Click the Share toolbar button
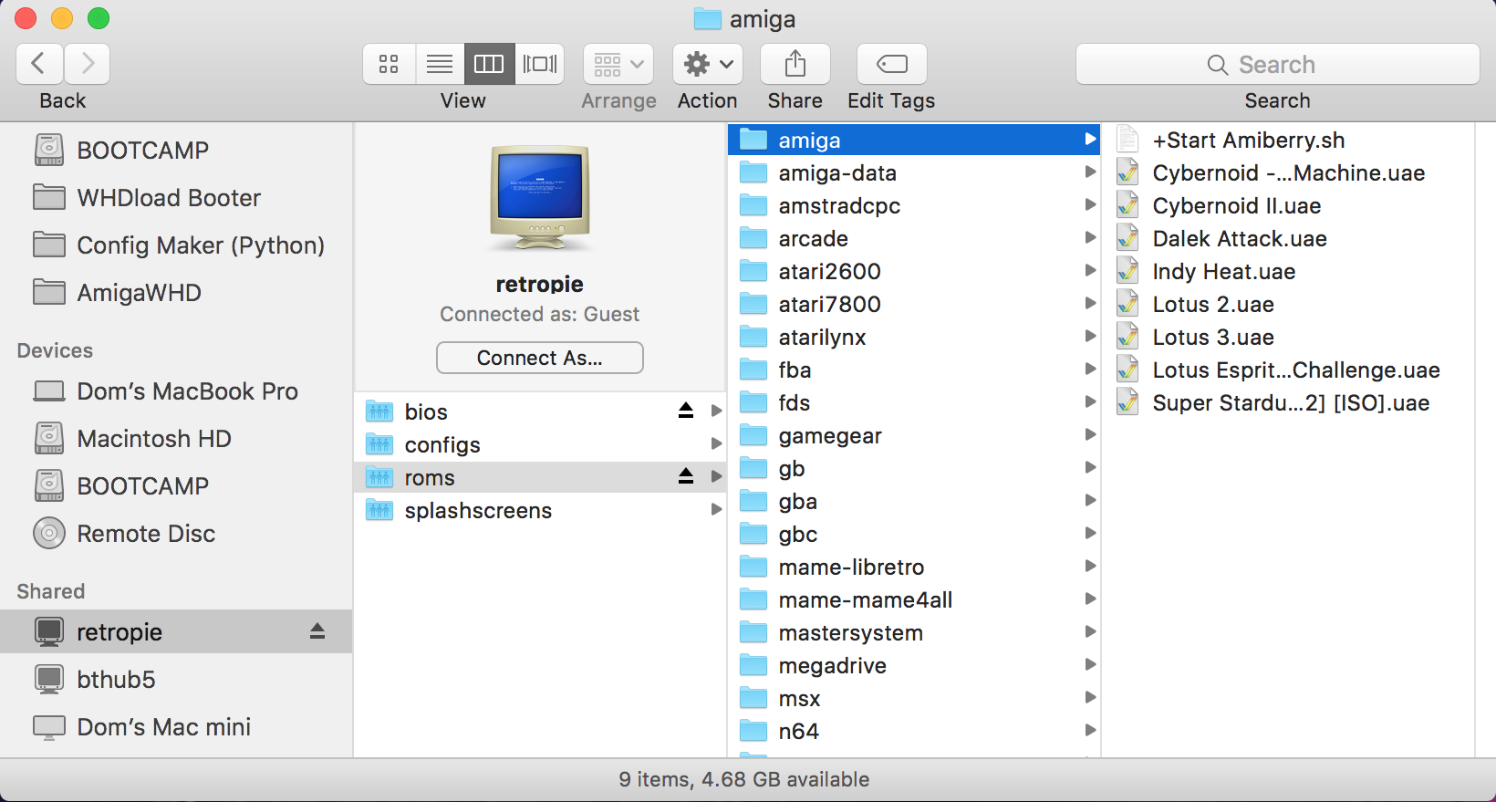 coord(795,64)
